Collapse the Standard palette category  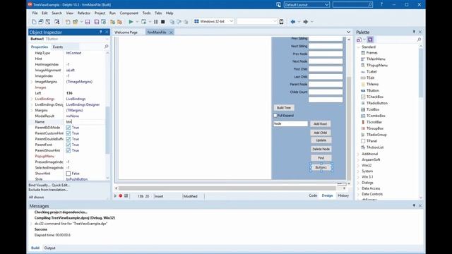[358, 47]
